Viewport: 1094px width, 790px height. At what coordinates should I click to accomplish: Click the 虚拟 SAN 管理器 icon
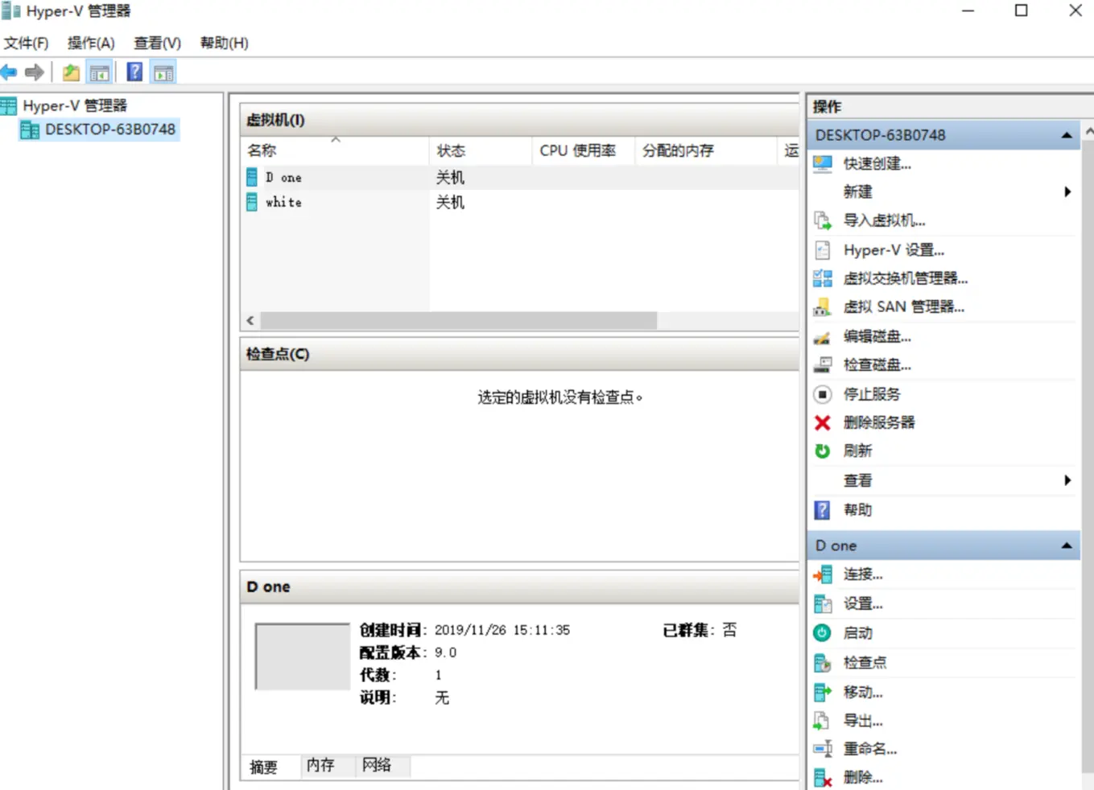point(823,307)
